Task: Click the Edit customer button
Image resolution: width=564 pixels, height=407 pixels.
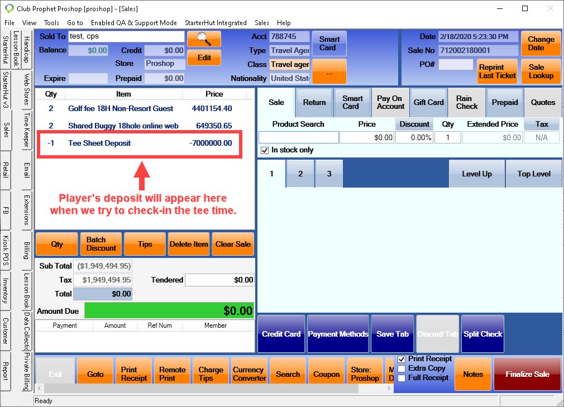Action: click(204, 58)
